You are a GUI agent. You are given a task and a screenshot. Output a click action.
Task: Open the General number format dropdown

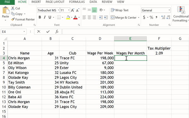tap(169, 10)
